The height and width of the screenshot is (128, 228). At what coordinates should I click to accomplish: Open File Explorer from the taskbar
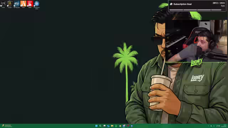[x=112, y=126]
